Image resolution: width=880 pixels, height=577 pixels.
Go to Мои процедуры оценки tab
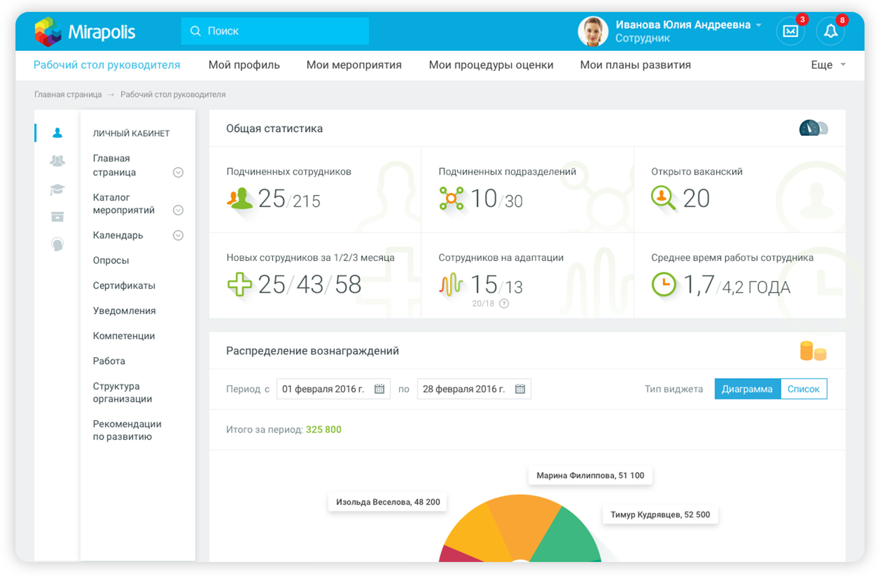coord(491,65)
